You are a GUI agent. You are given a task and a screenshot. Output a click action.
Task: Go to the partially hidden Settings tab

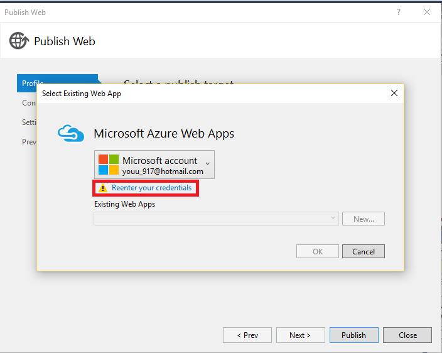pyautogui.click(x=29, y=122)
